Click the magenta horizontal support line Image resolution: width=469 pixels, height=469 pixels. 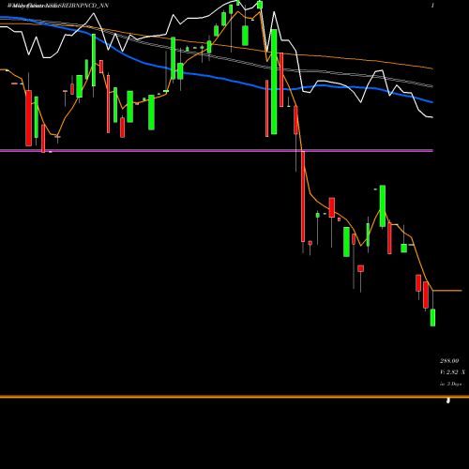tap(217, 151)
